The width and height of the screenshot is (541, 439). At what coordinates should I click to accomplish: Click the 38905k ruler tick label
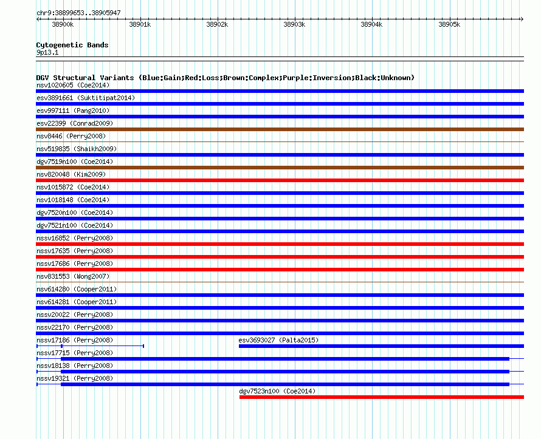point(449,24)
